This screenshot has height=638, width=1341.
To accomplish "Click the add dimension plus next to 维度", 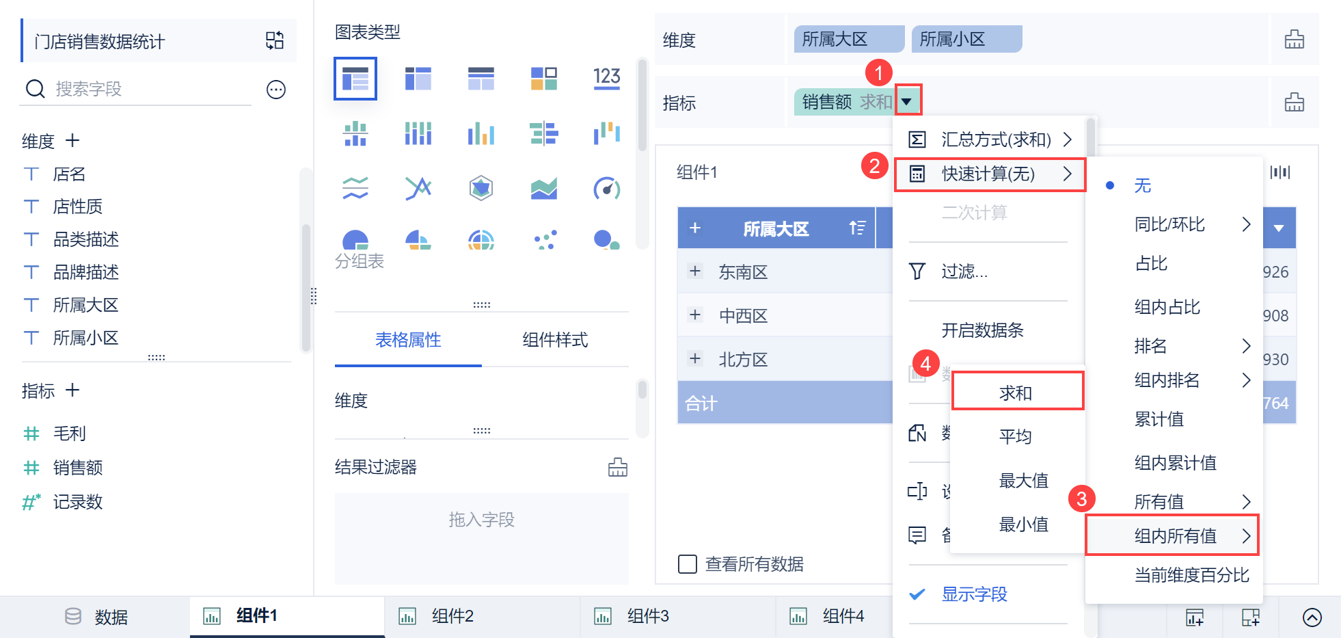I will point(72,140).
